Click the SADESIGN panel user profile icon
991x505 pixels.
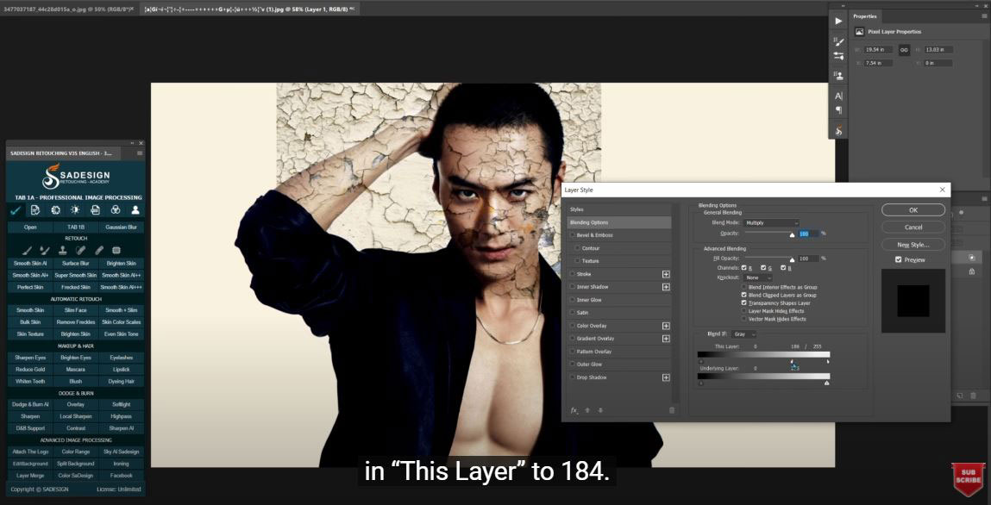(135, 209)
